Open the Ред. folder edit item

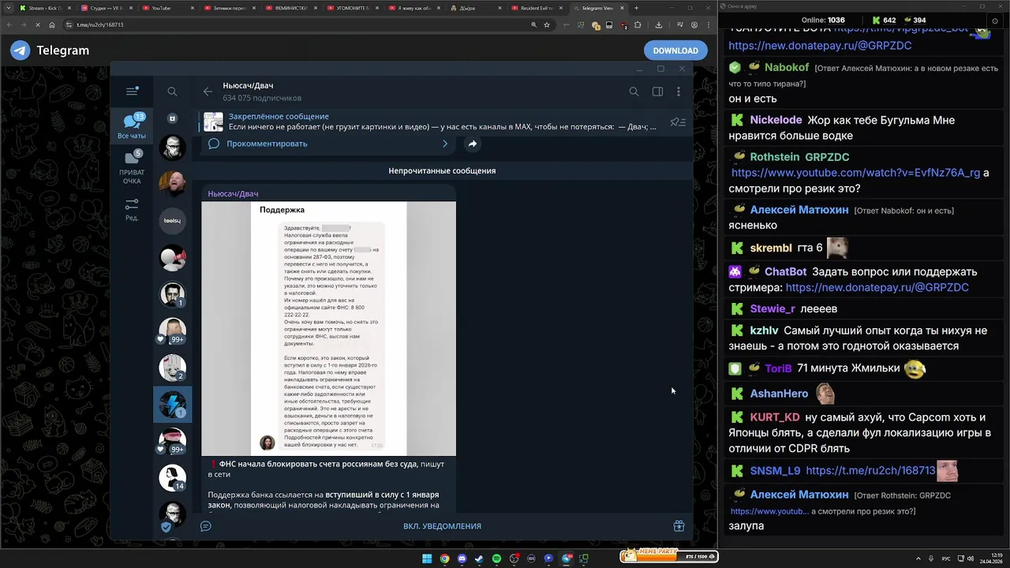click(132, 209)
